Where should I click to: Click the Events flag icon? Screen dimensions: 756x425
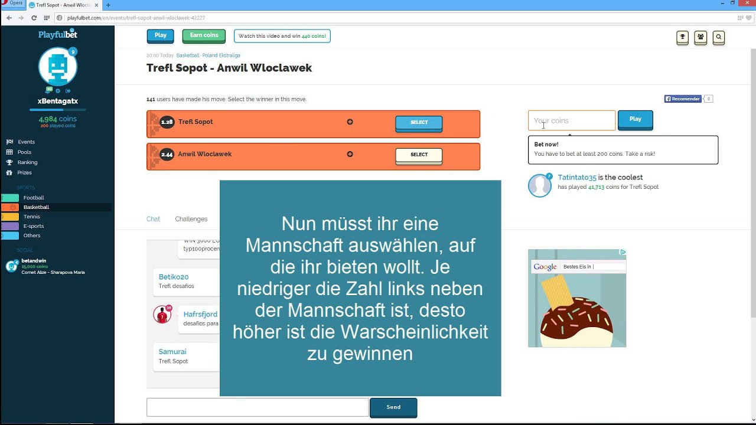pos(9,142)
